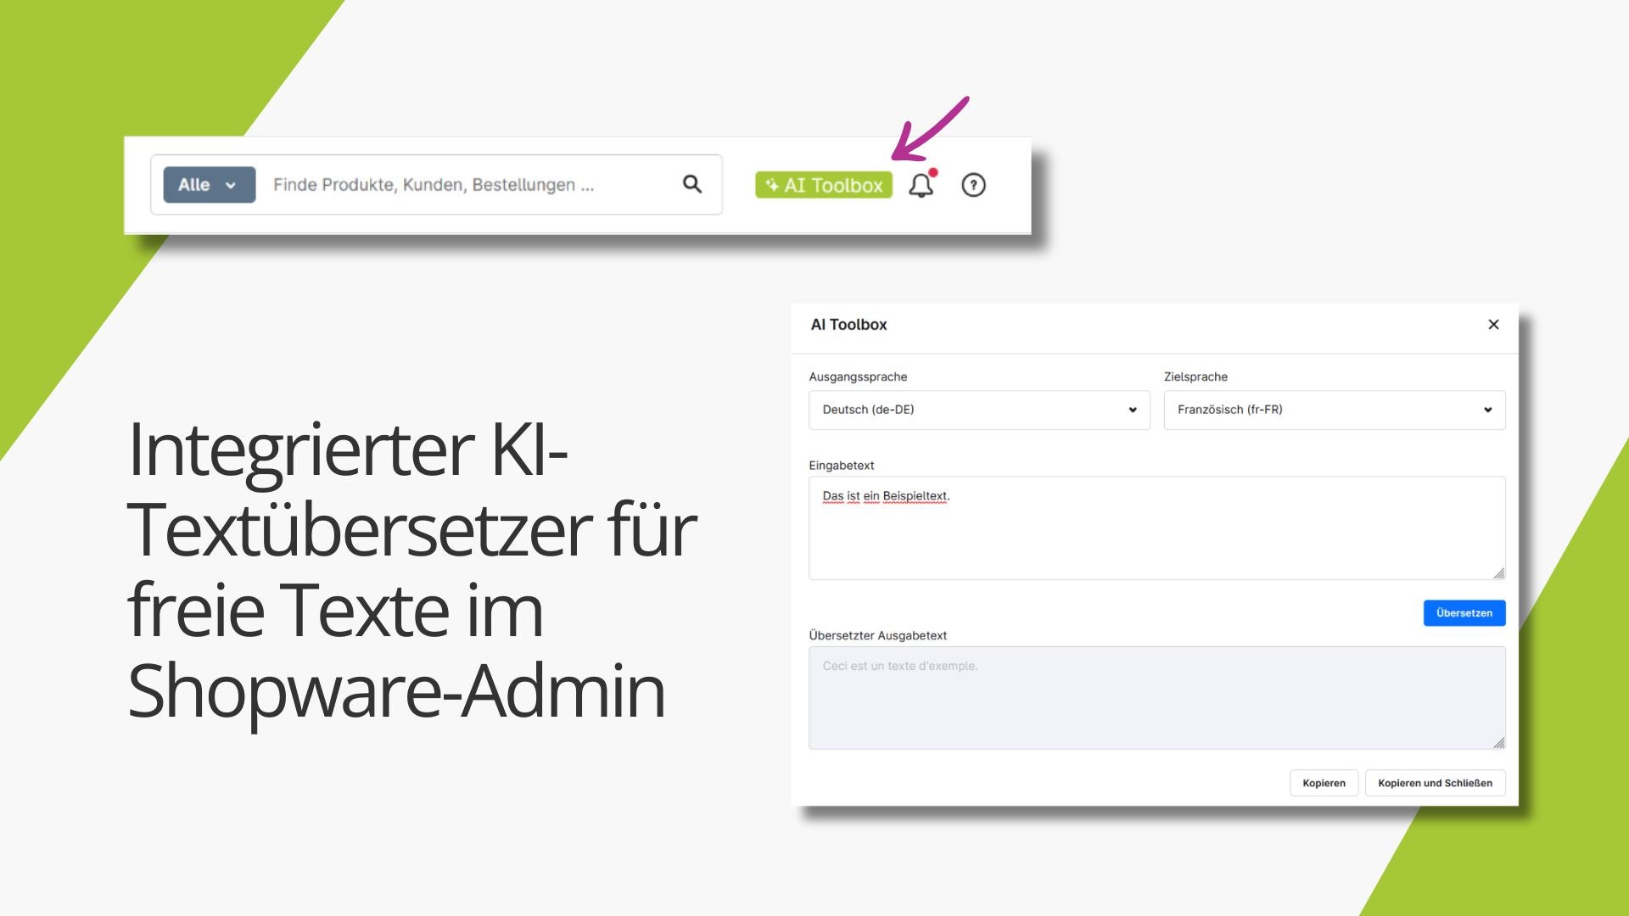Close the AI Toolbox dialog
Screen dimensions: 1629x916
pyautogui.click(x=1493, y=325)
